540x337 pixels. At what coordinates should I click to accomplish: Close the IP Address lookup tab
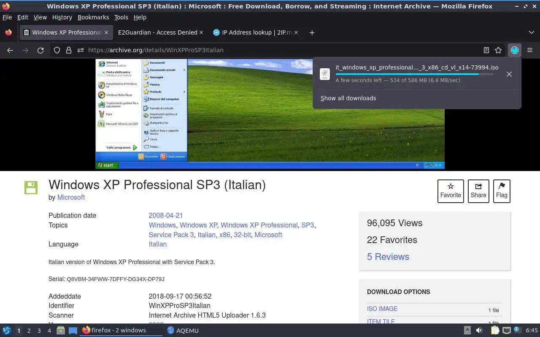296,32
